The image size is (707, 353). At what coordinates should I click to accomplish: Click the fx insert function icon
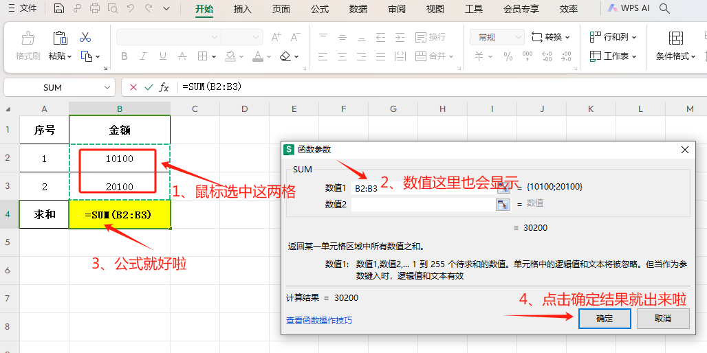pyautogui.click(x=164, y=87)
